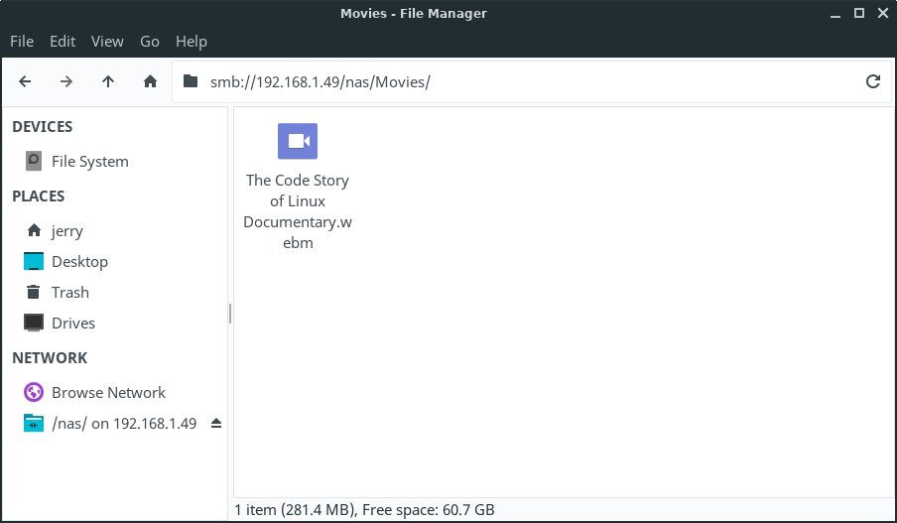Image resolution: width=897 pixels, height=523 pixels.
Task: Select File System under Devices
Action: click(89, 161)
